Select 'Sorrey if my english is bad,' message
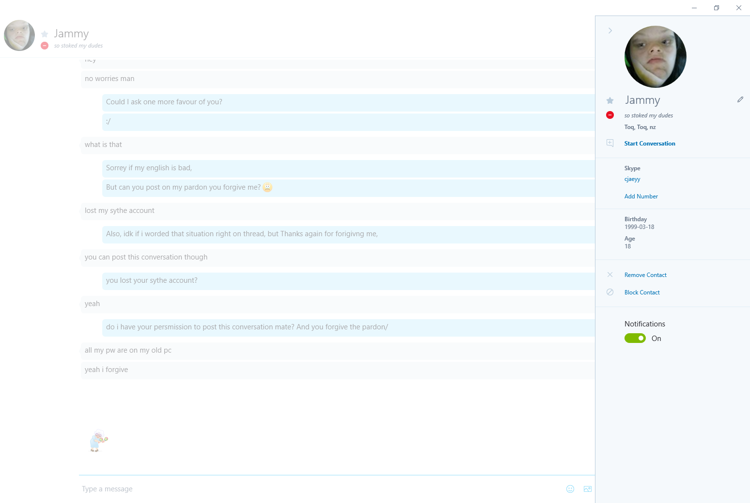750x503 pixels. tap(348, 168)
